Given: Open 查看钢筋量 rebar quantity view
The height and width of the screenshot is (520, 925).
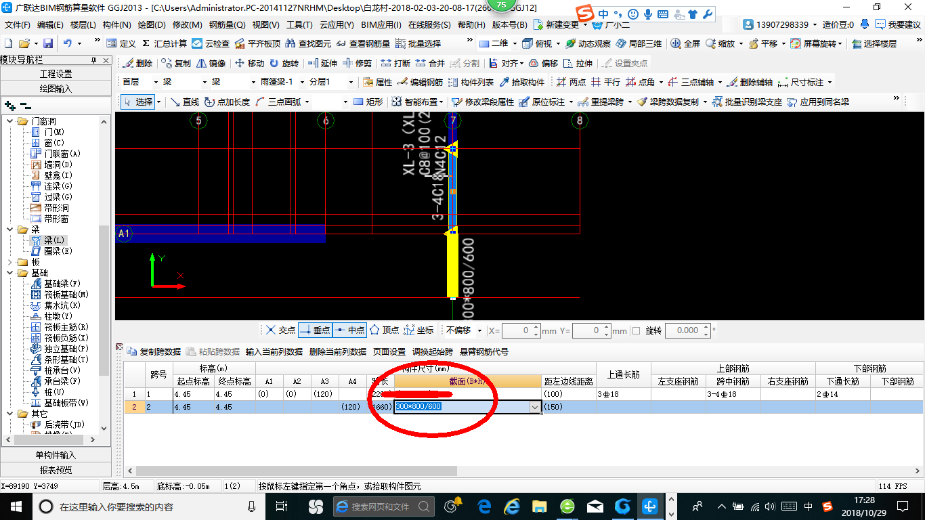Looking at the screenshot, I should coord(364,43).
